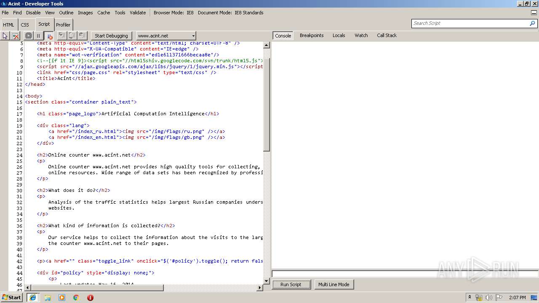Click the index_en.html anchor source line
The image size is (539, 303).
(137, 137)
